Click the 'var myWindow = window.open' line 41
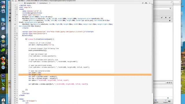Screen dimensions: 185x104 58,84
